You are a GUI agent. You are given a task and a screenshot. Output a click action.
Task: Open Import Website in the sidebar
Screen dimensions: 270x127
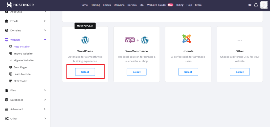click(23, 54)
